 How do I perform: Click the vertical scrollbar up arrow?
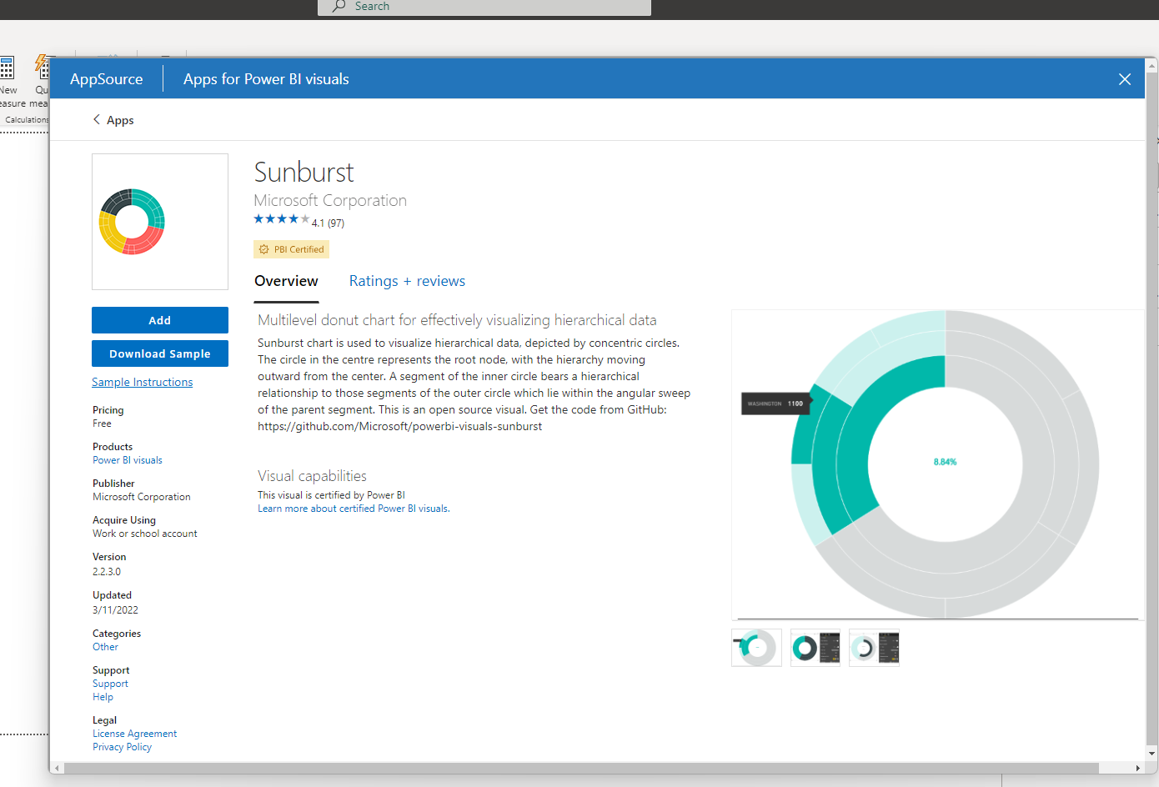1151,64
